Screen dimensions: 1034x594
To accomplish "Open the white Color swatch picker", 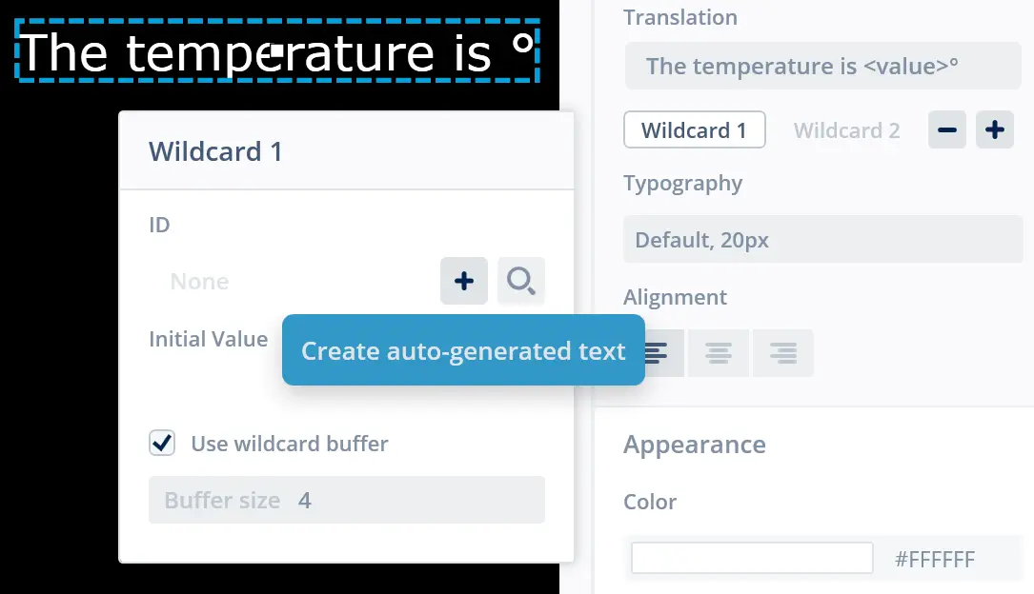I will click(x=751, y=559).
